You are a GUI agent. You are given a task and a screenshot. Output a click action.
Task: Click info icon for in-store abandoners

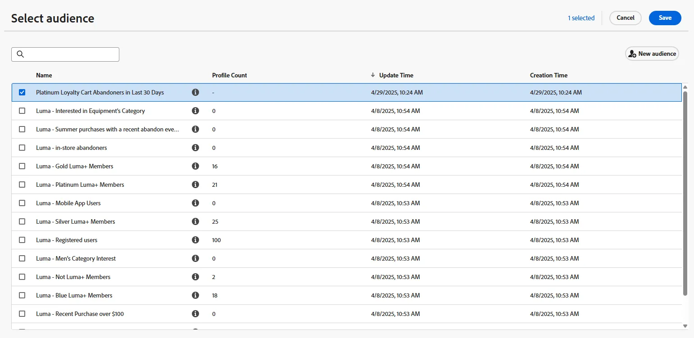tap(195, 148)
